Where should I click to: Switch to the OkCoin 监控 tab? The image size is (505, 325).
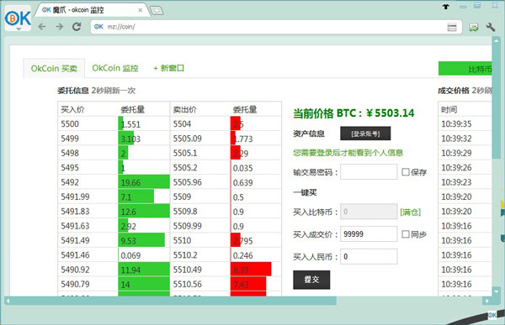point(115,68)
